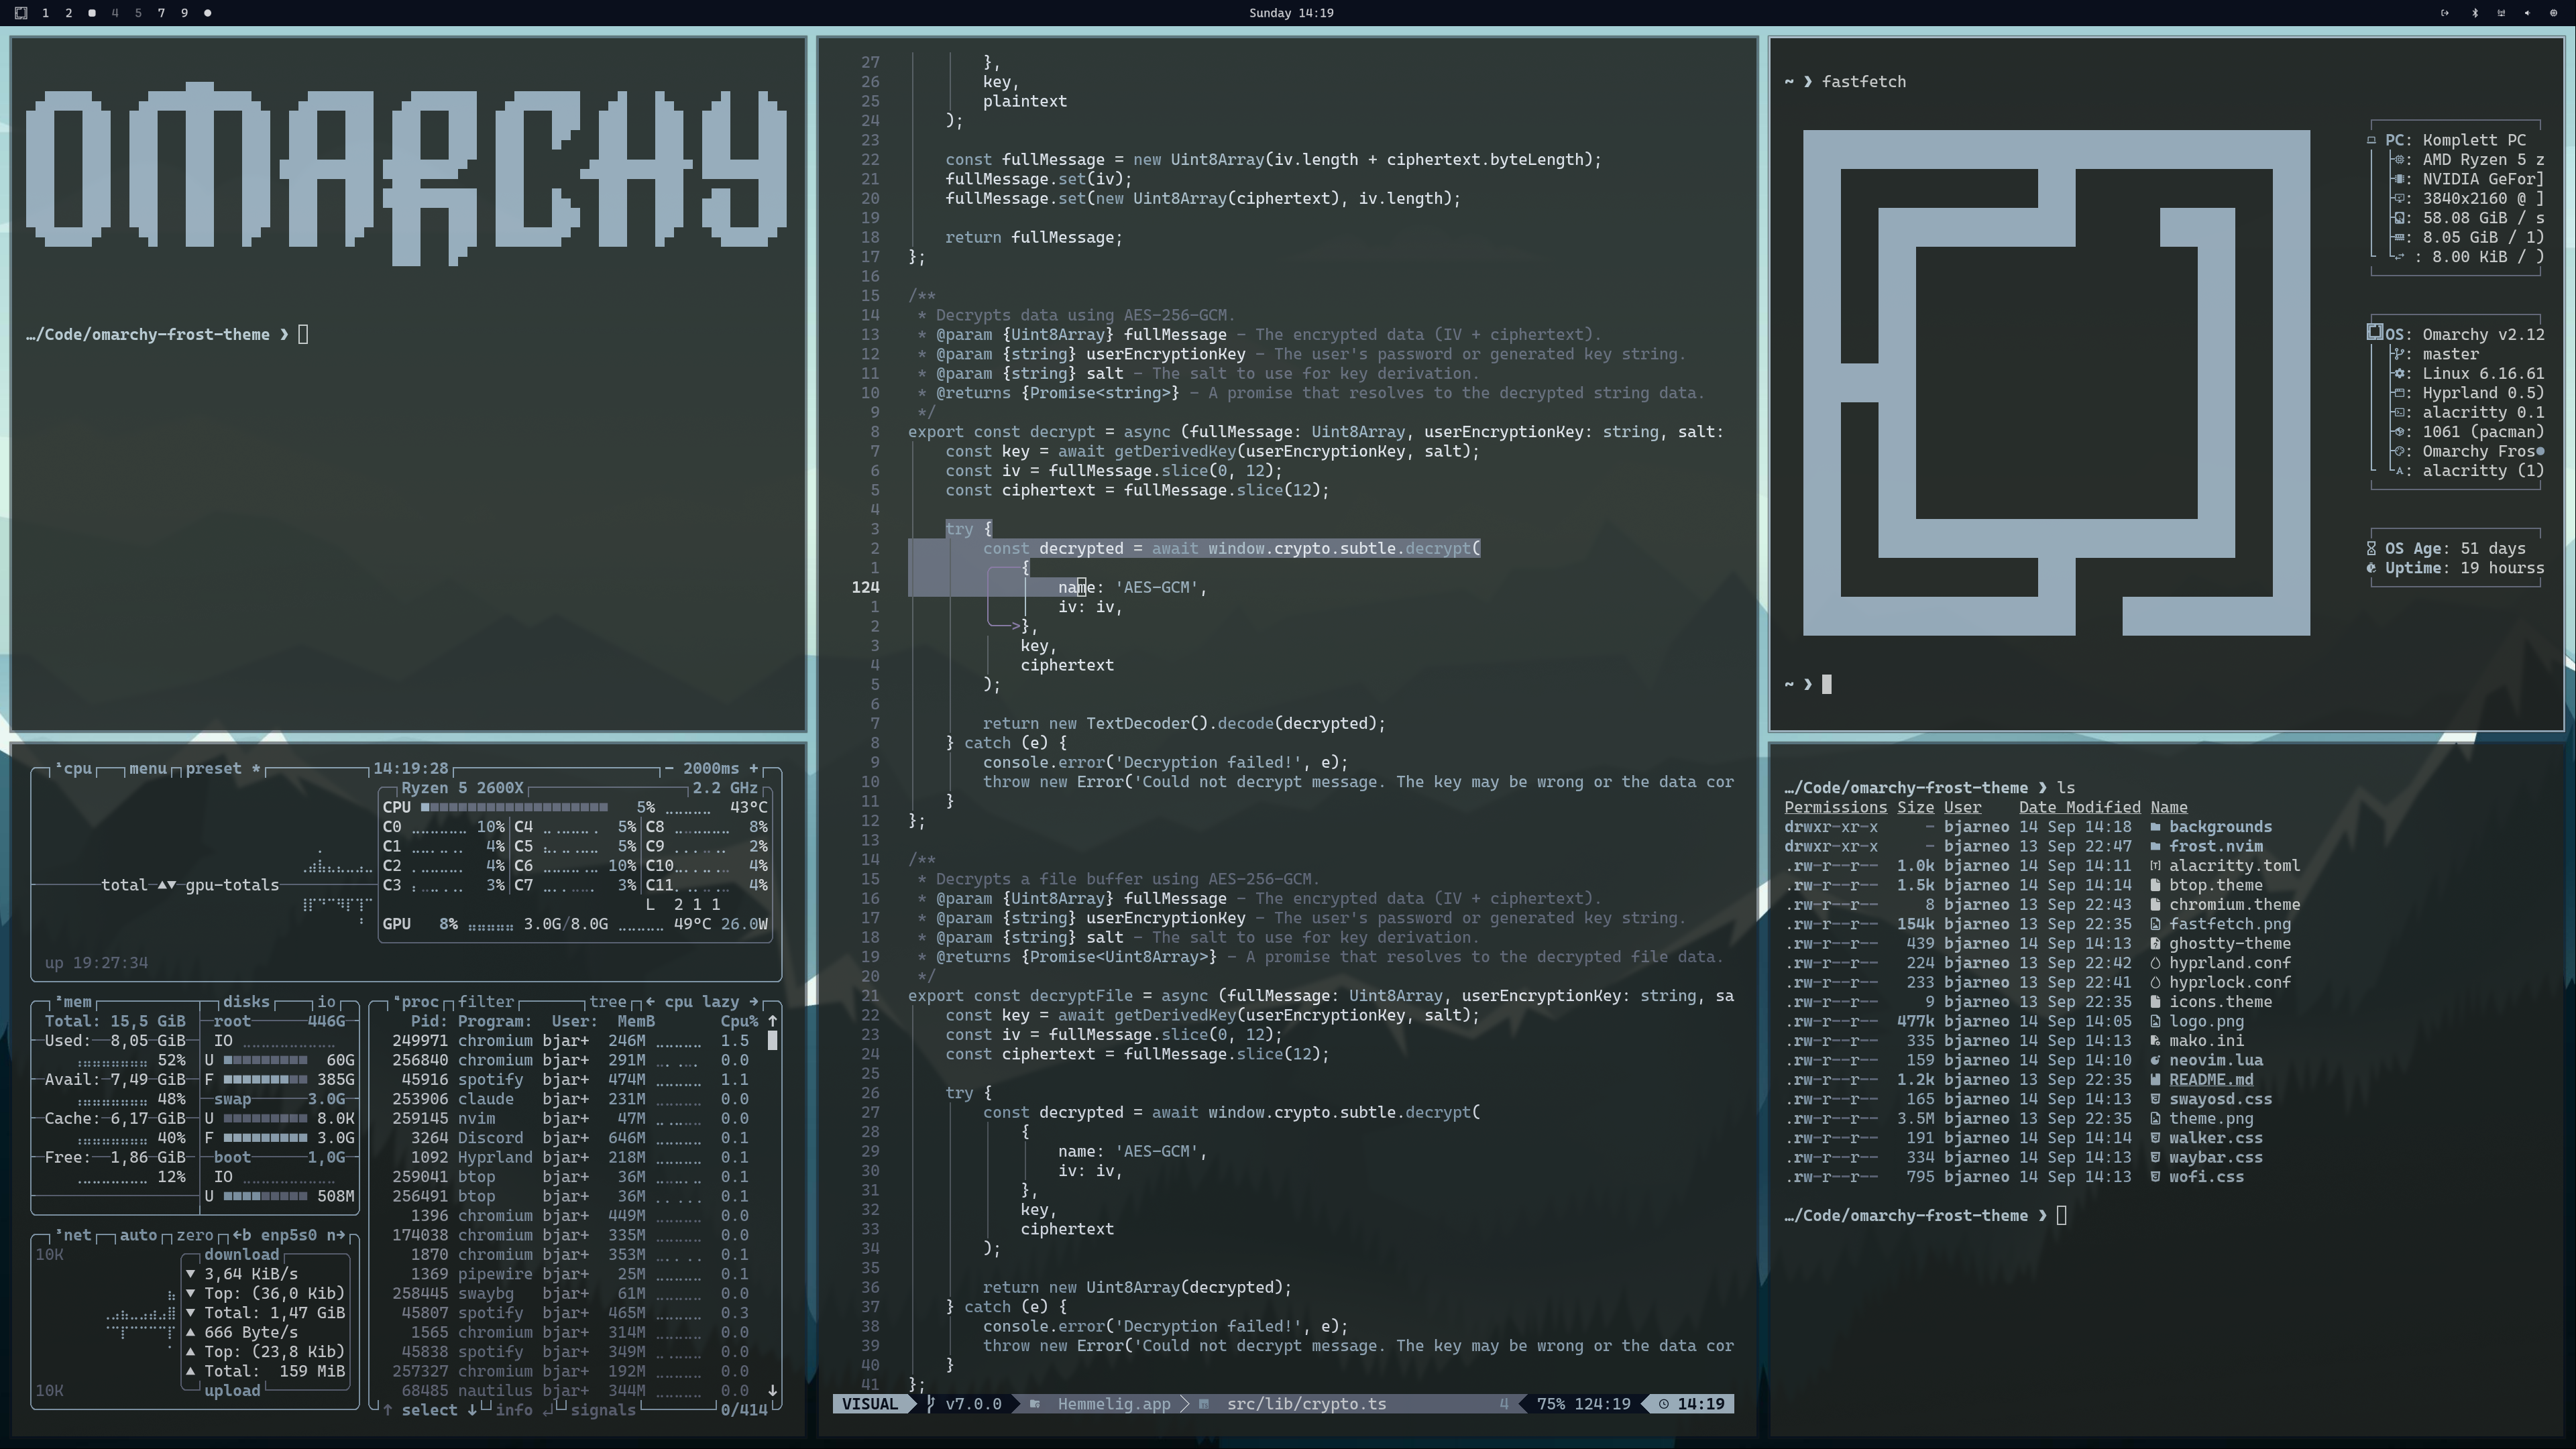Image resolution: width=2576 pixels, height=1449 pixels.
Task: Click the git branch icon in nvim statusline
Action: 930,1404
